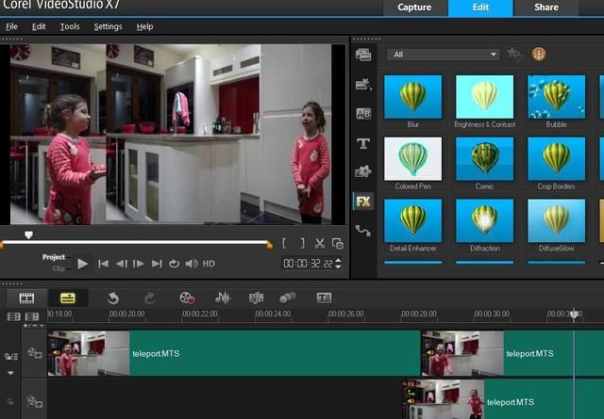Open the Transition library (AB icon)

pyautogui.click(x=363, y=114)
